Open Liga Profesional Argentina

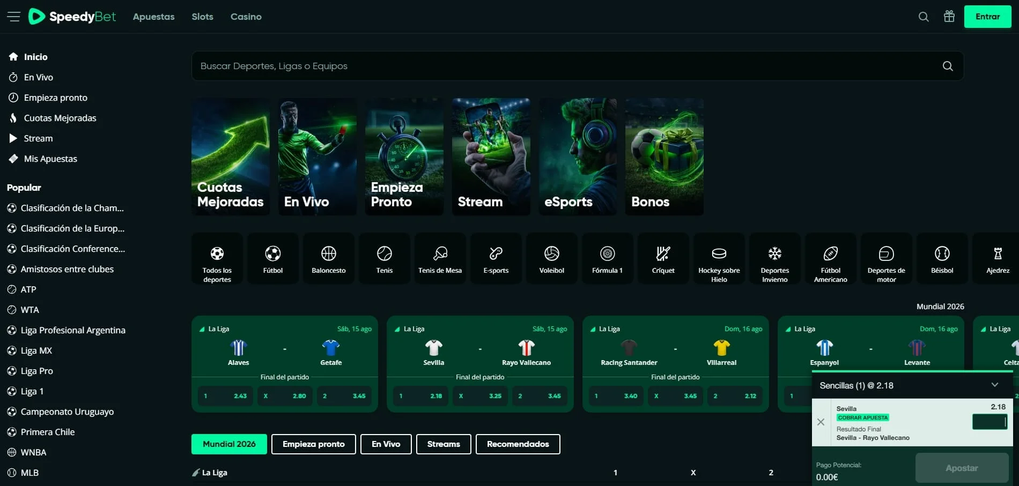coord(67,330)
